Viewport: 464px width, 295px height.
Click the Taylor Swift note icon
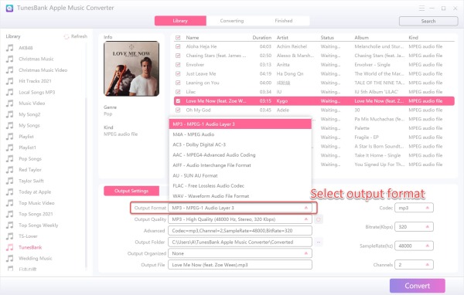(x=10, y=181)
